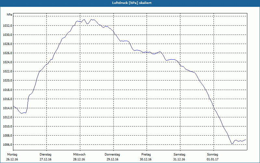
Task: Click the date '28.12.16'
Action: pyautogui.click(x=79, y=159)
